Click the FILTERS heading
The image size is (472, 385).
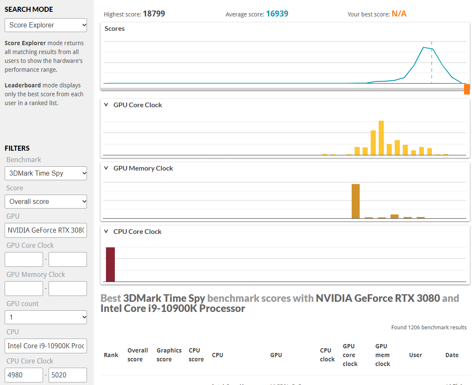[x=17, y=148]
